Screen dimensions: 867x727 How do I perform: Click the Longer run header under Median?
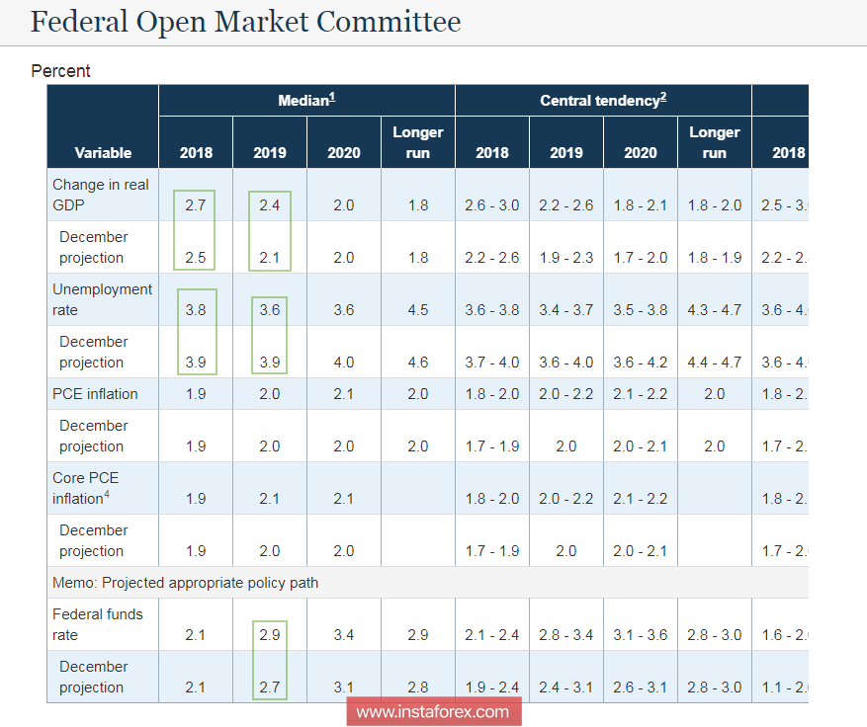pyautogui.click(x=417, y=142)
